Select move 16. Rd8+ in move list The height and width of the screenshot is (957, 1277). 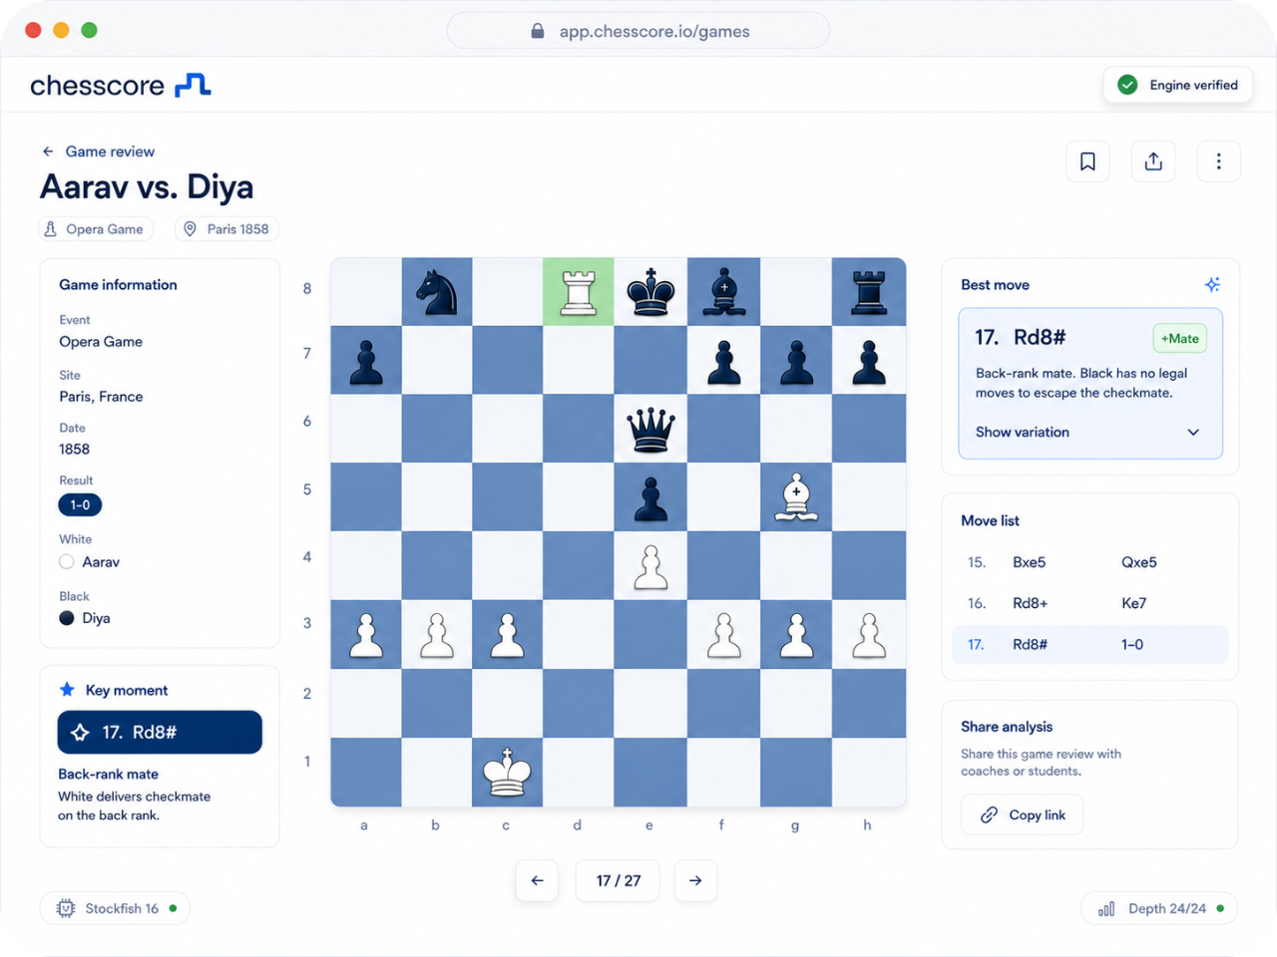click(1031, 603)
